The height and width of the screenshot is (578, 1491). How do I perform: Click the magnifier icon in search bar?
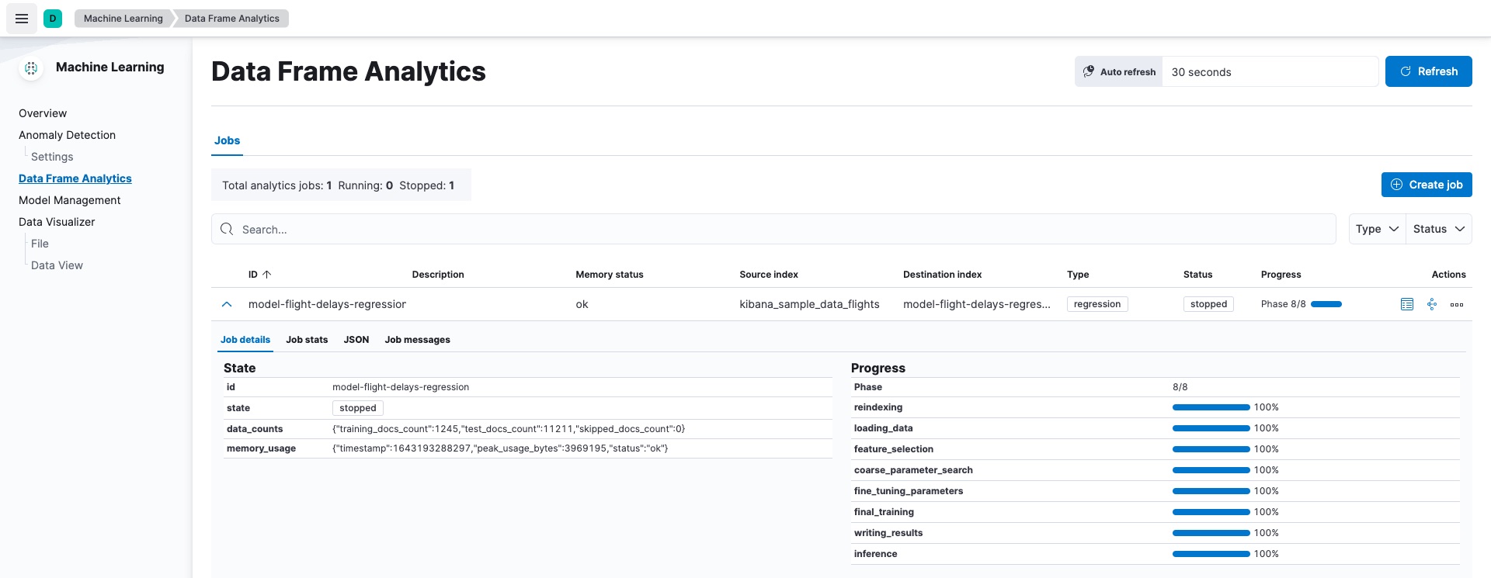pos(227,229)
